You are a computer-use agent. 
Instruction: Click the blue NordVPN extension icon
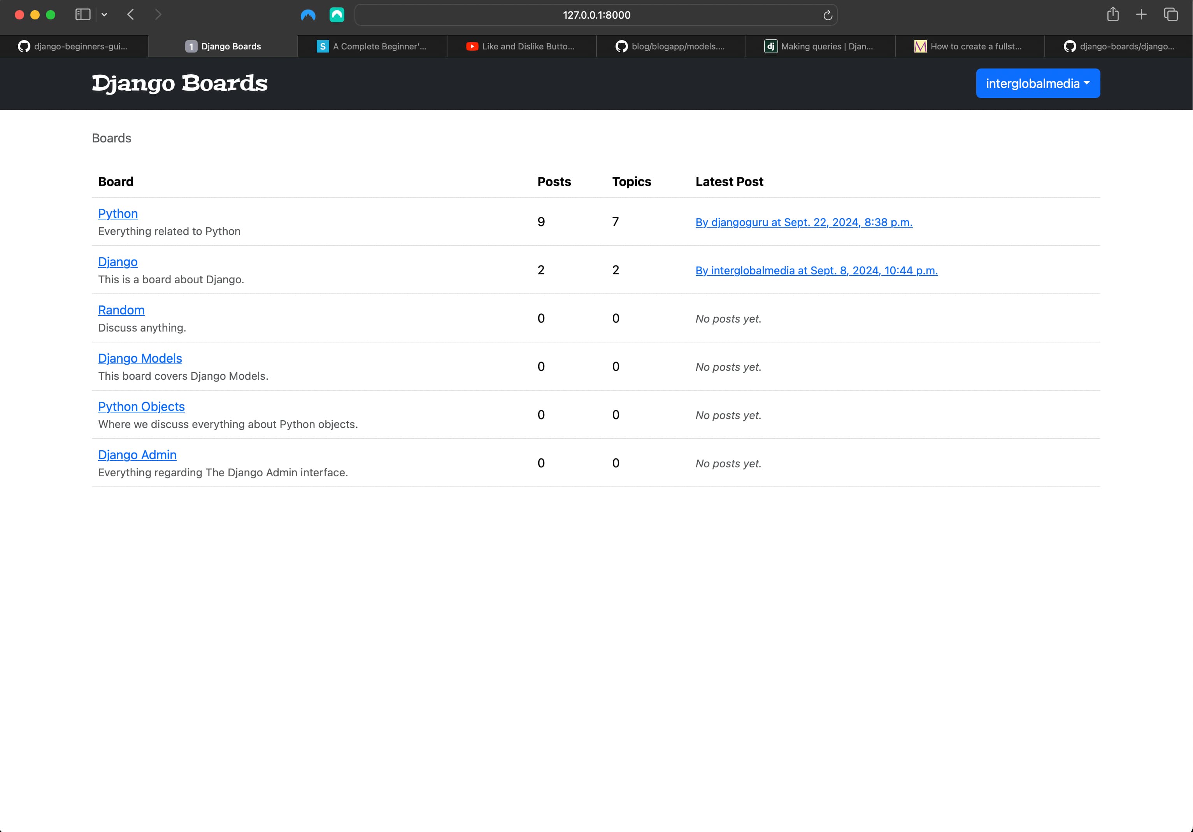[308, 15]
